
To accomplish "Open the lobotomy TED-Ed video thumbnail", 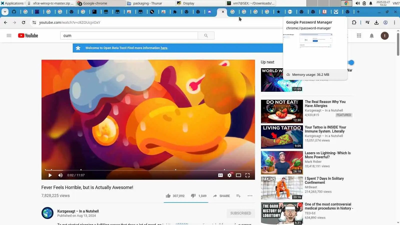I will tap(282, 213).
